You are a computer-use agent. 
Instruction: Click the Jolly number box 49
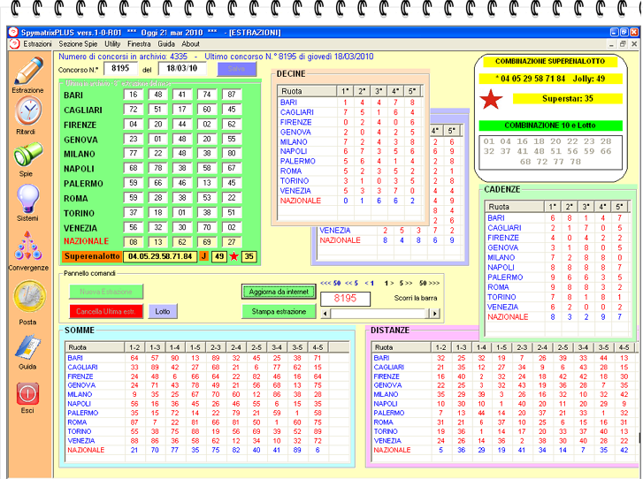coord(219,256)
